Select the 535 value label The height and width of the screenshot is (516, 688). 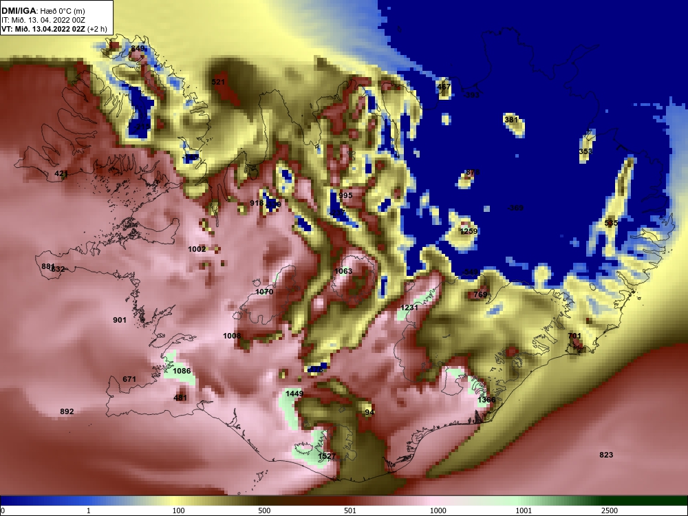point(611,223)
